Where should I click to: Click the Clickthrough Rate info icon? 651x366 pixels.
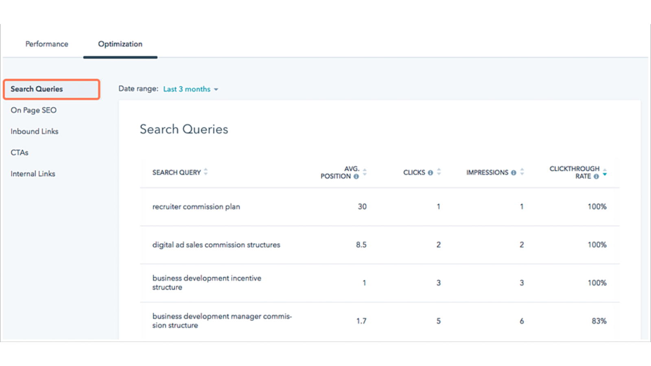596,176
